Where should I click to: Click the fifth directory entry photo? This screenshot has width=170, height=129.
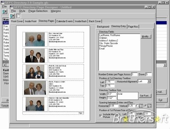[35, 104]
